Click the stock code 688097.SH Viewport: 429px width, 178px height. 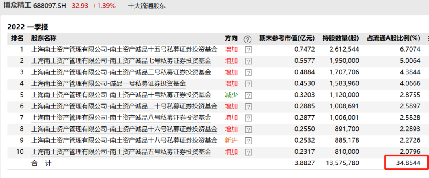pos(50,6)
